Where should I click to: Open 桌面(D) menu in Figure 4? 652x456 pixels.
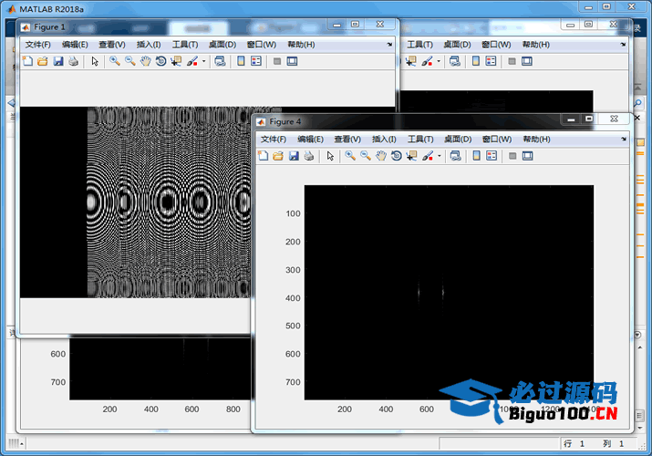(458, 139)
